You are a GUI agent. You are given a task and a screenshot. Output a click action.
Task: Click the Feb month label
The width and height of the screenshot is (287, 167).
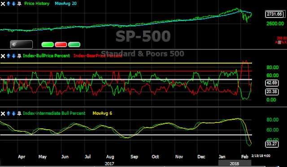coord(245,157)
